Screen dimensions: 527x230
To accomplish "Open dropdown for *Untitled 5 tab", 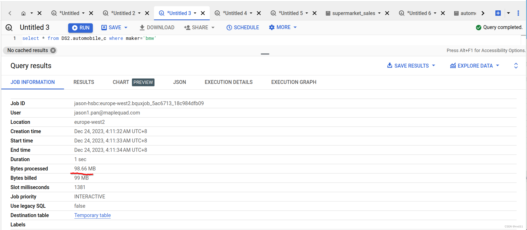I will click(307, 13).
